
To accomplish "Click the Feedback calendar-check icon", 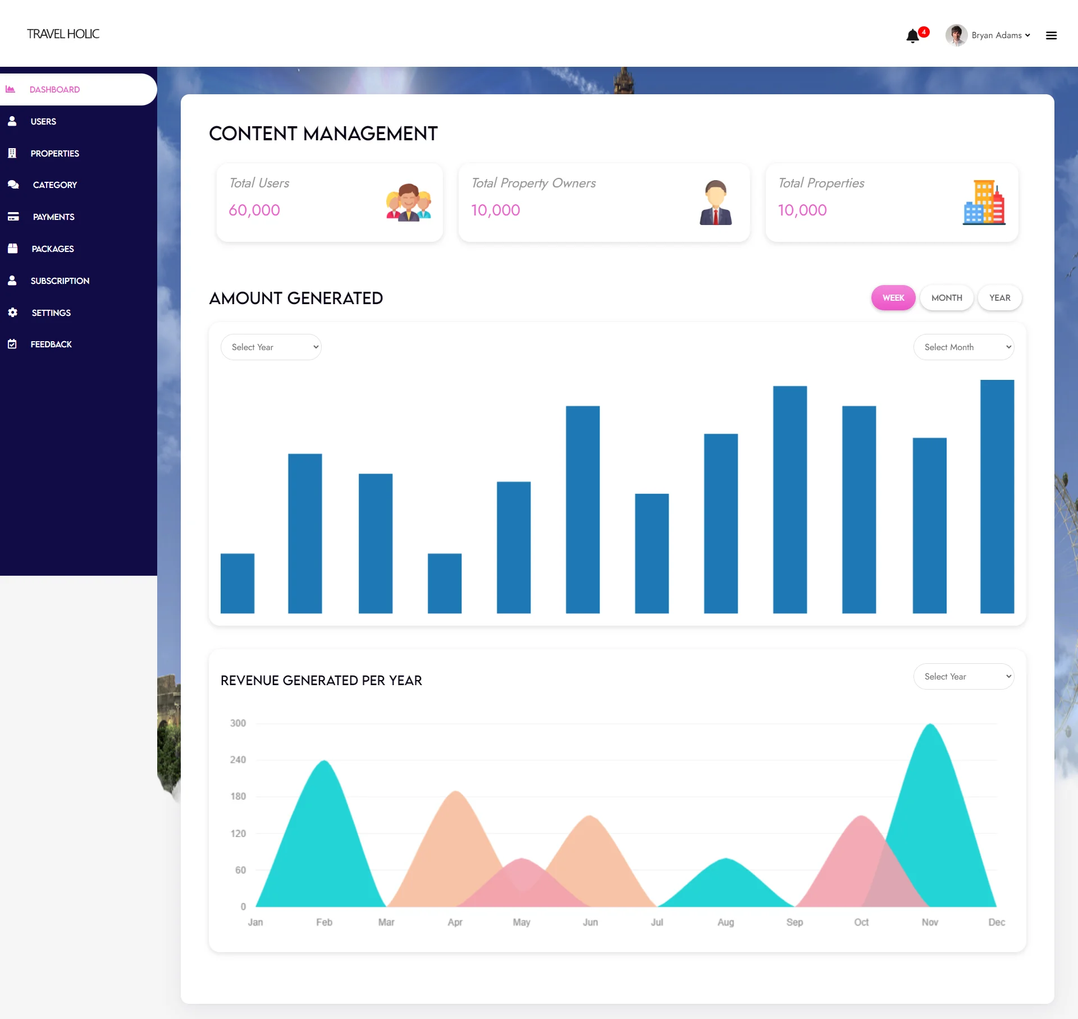I will [12, 344].
